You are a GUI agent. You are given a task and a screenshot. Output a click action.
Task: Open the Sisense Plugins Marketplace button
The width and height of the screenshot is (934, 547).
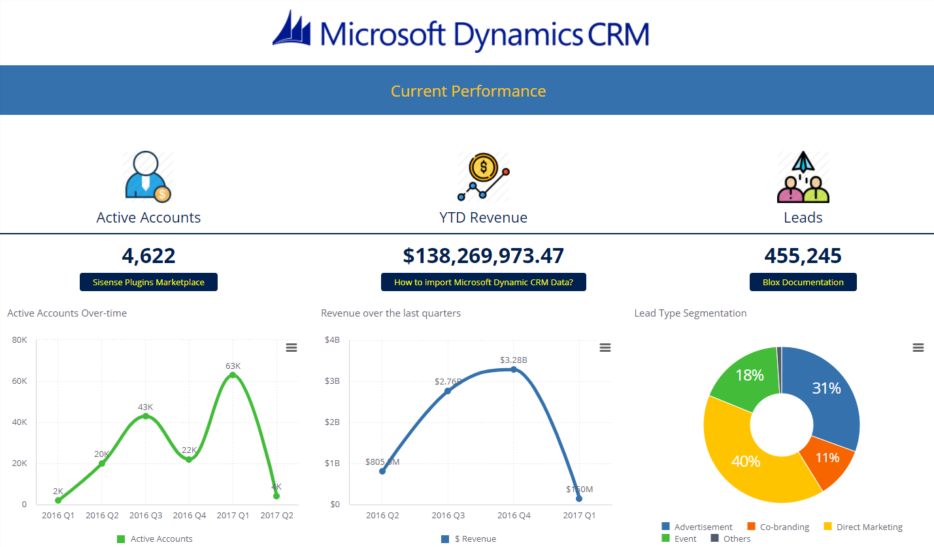coord(148,282)
